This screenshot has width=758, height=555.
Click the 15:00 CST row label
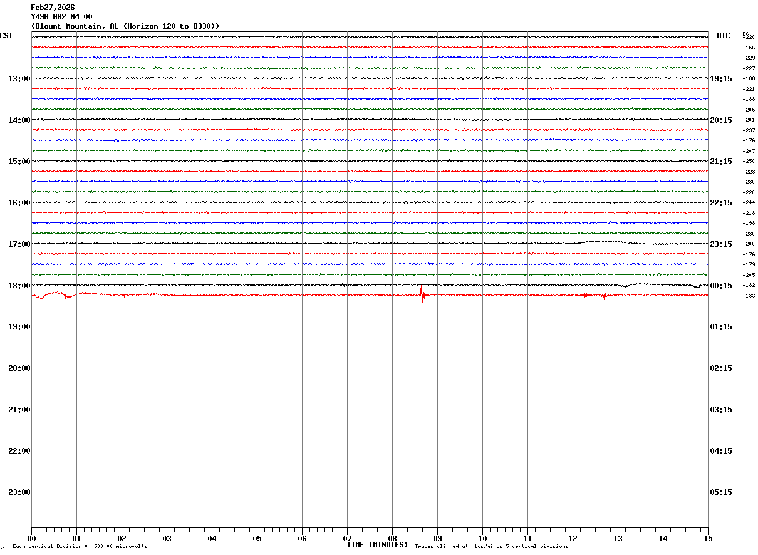tap(19, 161)
